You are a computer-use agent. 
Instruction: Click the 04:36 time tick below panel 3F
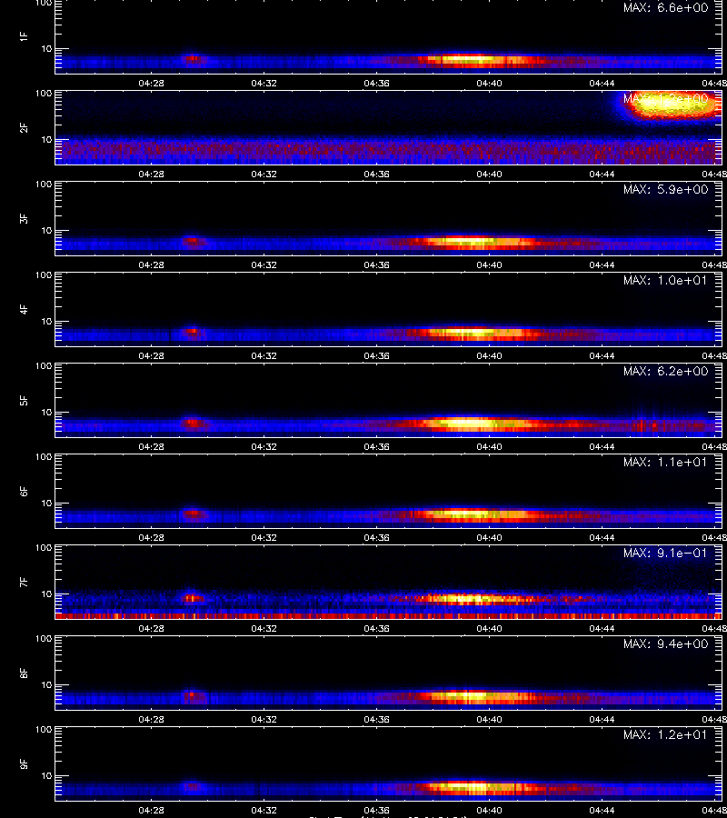pyautogui.click(x=376, y=265)
